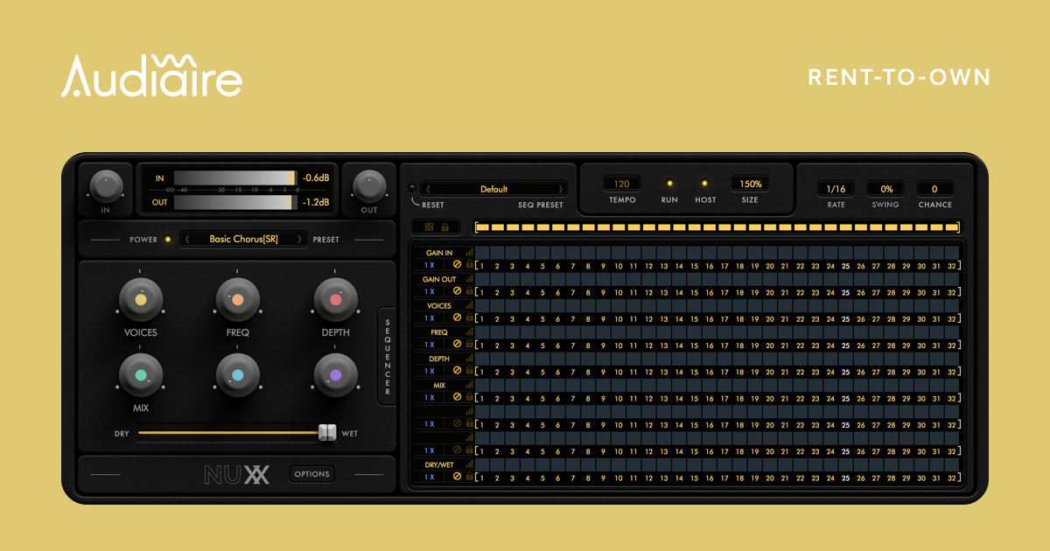Select the previous preset before Basic Chorus[SR]

click(187, 239)
